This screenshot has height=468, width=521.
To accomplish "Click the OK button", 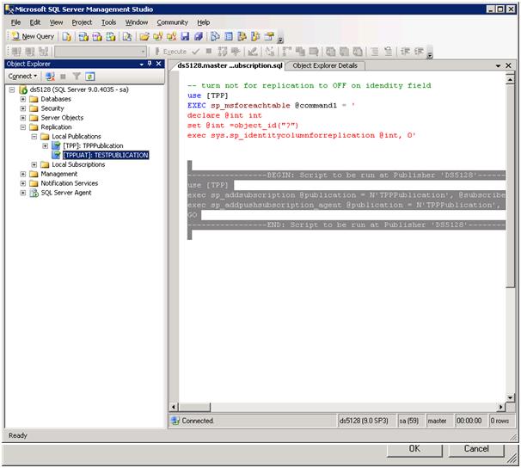I will [x=414, y=449].
